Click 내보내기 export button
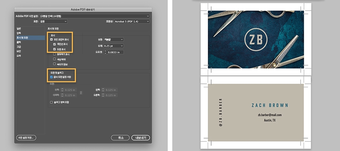Viewport: 340px width, 151px height. pos(141,138)
